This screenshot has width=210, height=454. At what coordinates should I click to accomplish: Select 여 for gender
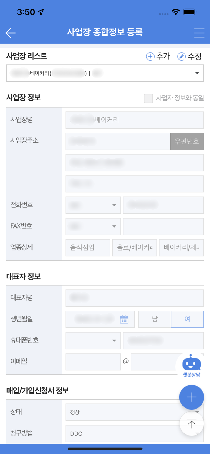pyautogui.click(x=187, y=319)
